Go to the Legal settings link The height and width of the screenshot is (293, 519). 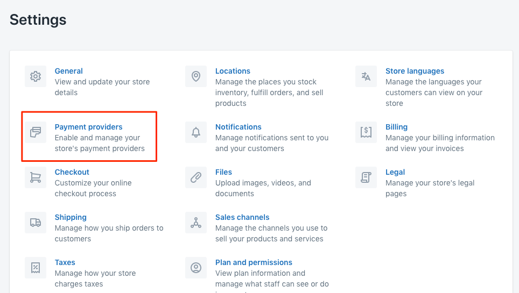pyautogui.click(x=395, y=172)
